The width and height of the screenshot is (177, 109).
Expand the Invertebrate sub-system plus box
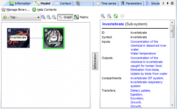coord(10,31)
